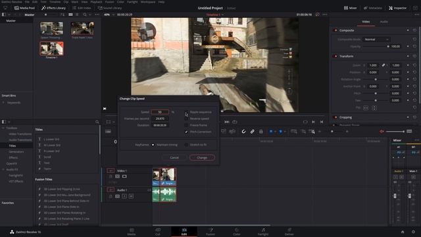
Task: Toggle the Media Pool panel button
Action: (x=24, y=8)
